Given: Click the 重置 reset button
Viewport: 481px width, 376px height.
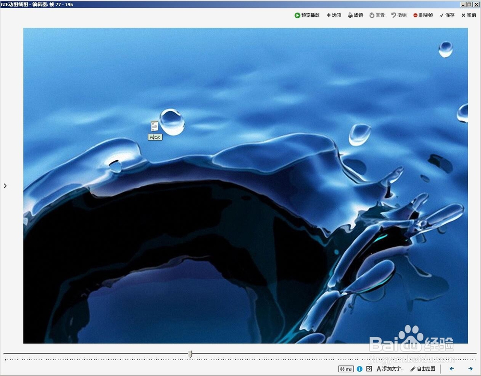Looking at the screenshot, I should pyautogui.click(x=377, y=15).
